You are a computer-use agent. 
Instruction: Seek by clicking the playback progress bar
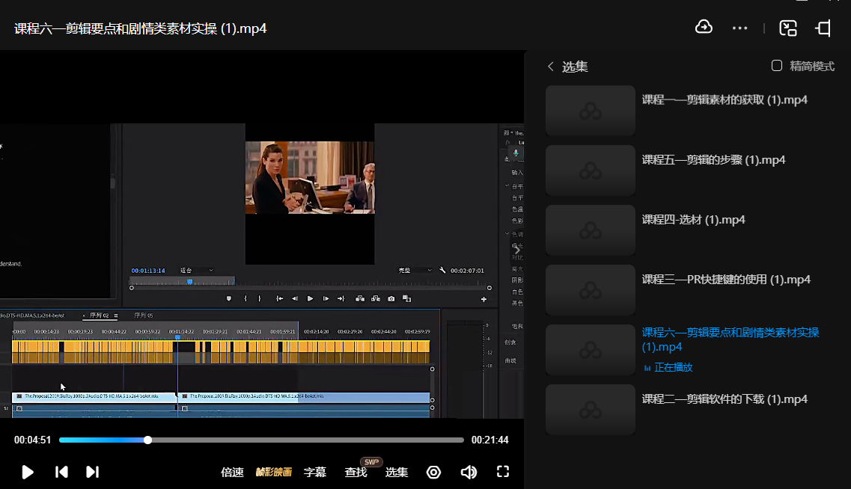(299, 440)
